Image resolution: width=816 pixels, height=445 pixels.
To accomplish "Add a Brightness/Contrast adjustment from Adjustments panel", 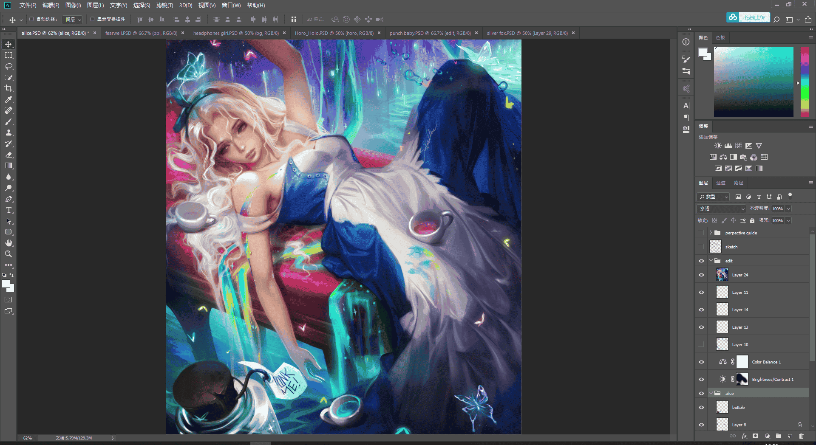I will coord(718,146).
